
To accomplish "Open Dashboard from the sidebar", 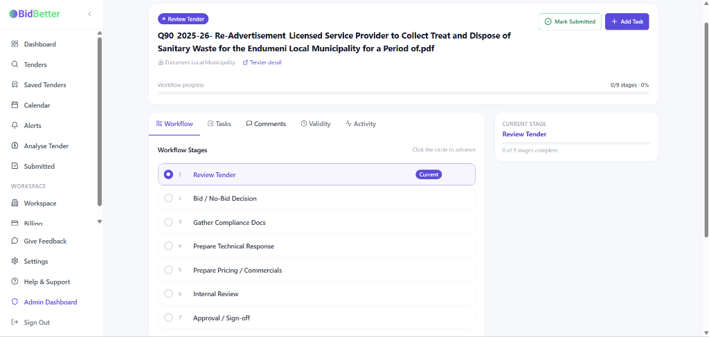I will pyautogui.click(x=39, y=44).
